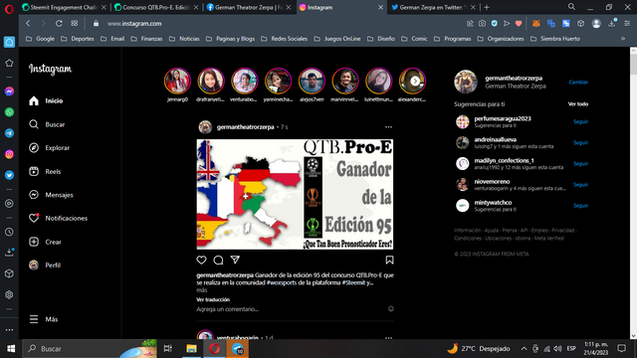Switch to German Zerpa en Twitter tab
The height and width of the screenshot is (358, 637).
(433, 7)
